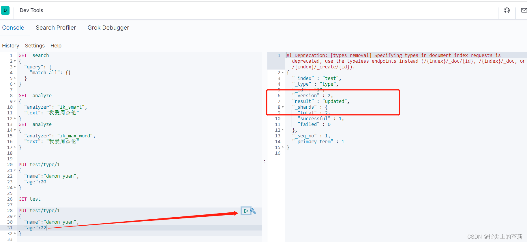Collapse the response body at output line 2
Image resolution: width=527 pixels, height=242 pixels.
point(283,73)
